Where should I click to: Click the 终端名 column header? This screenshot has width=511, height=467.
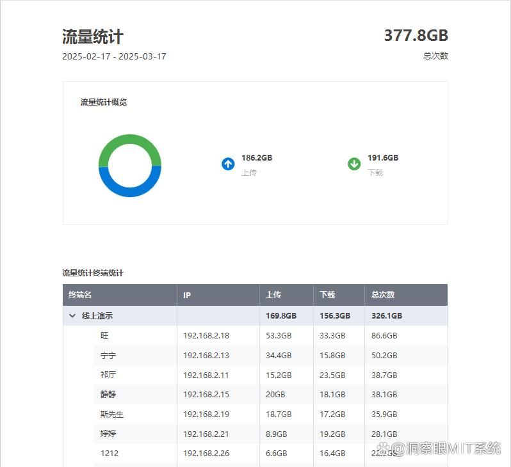[x=120, y=295]
